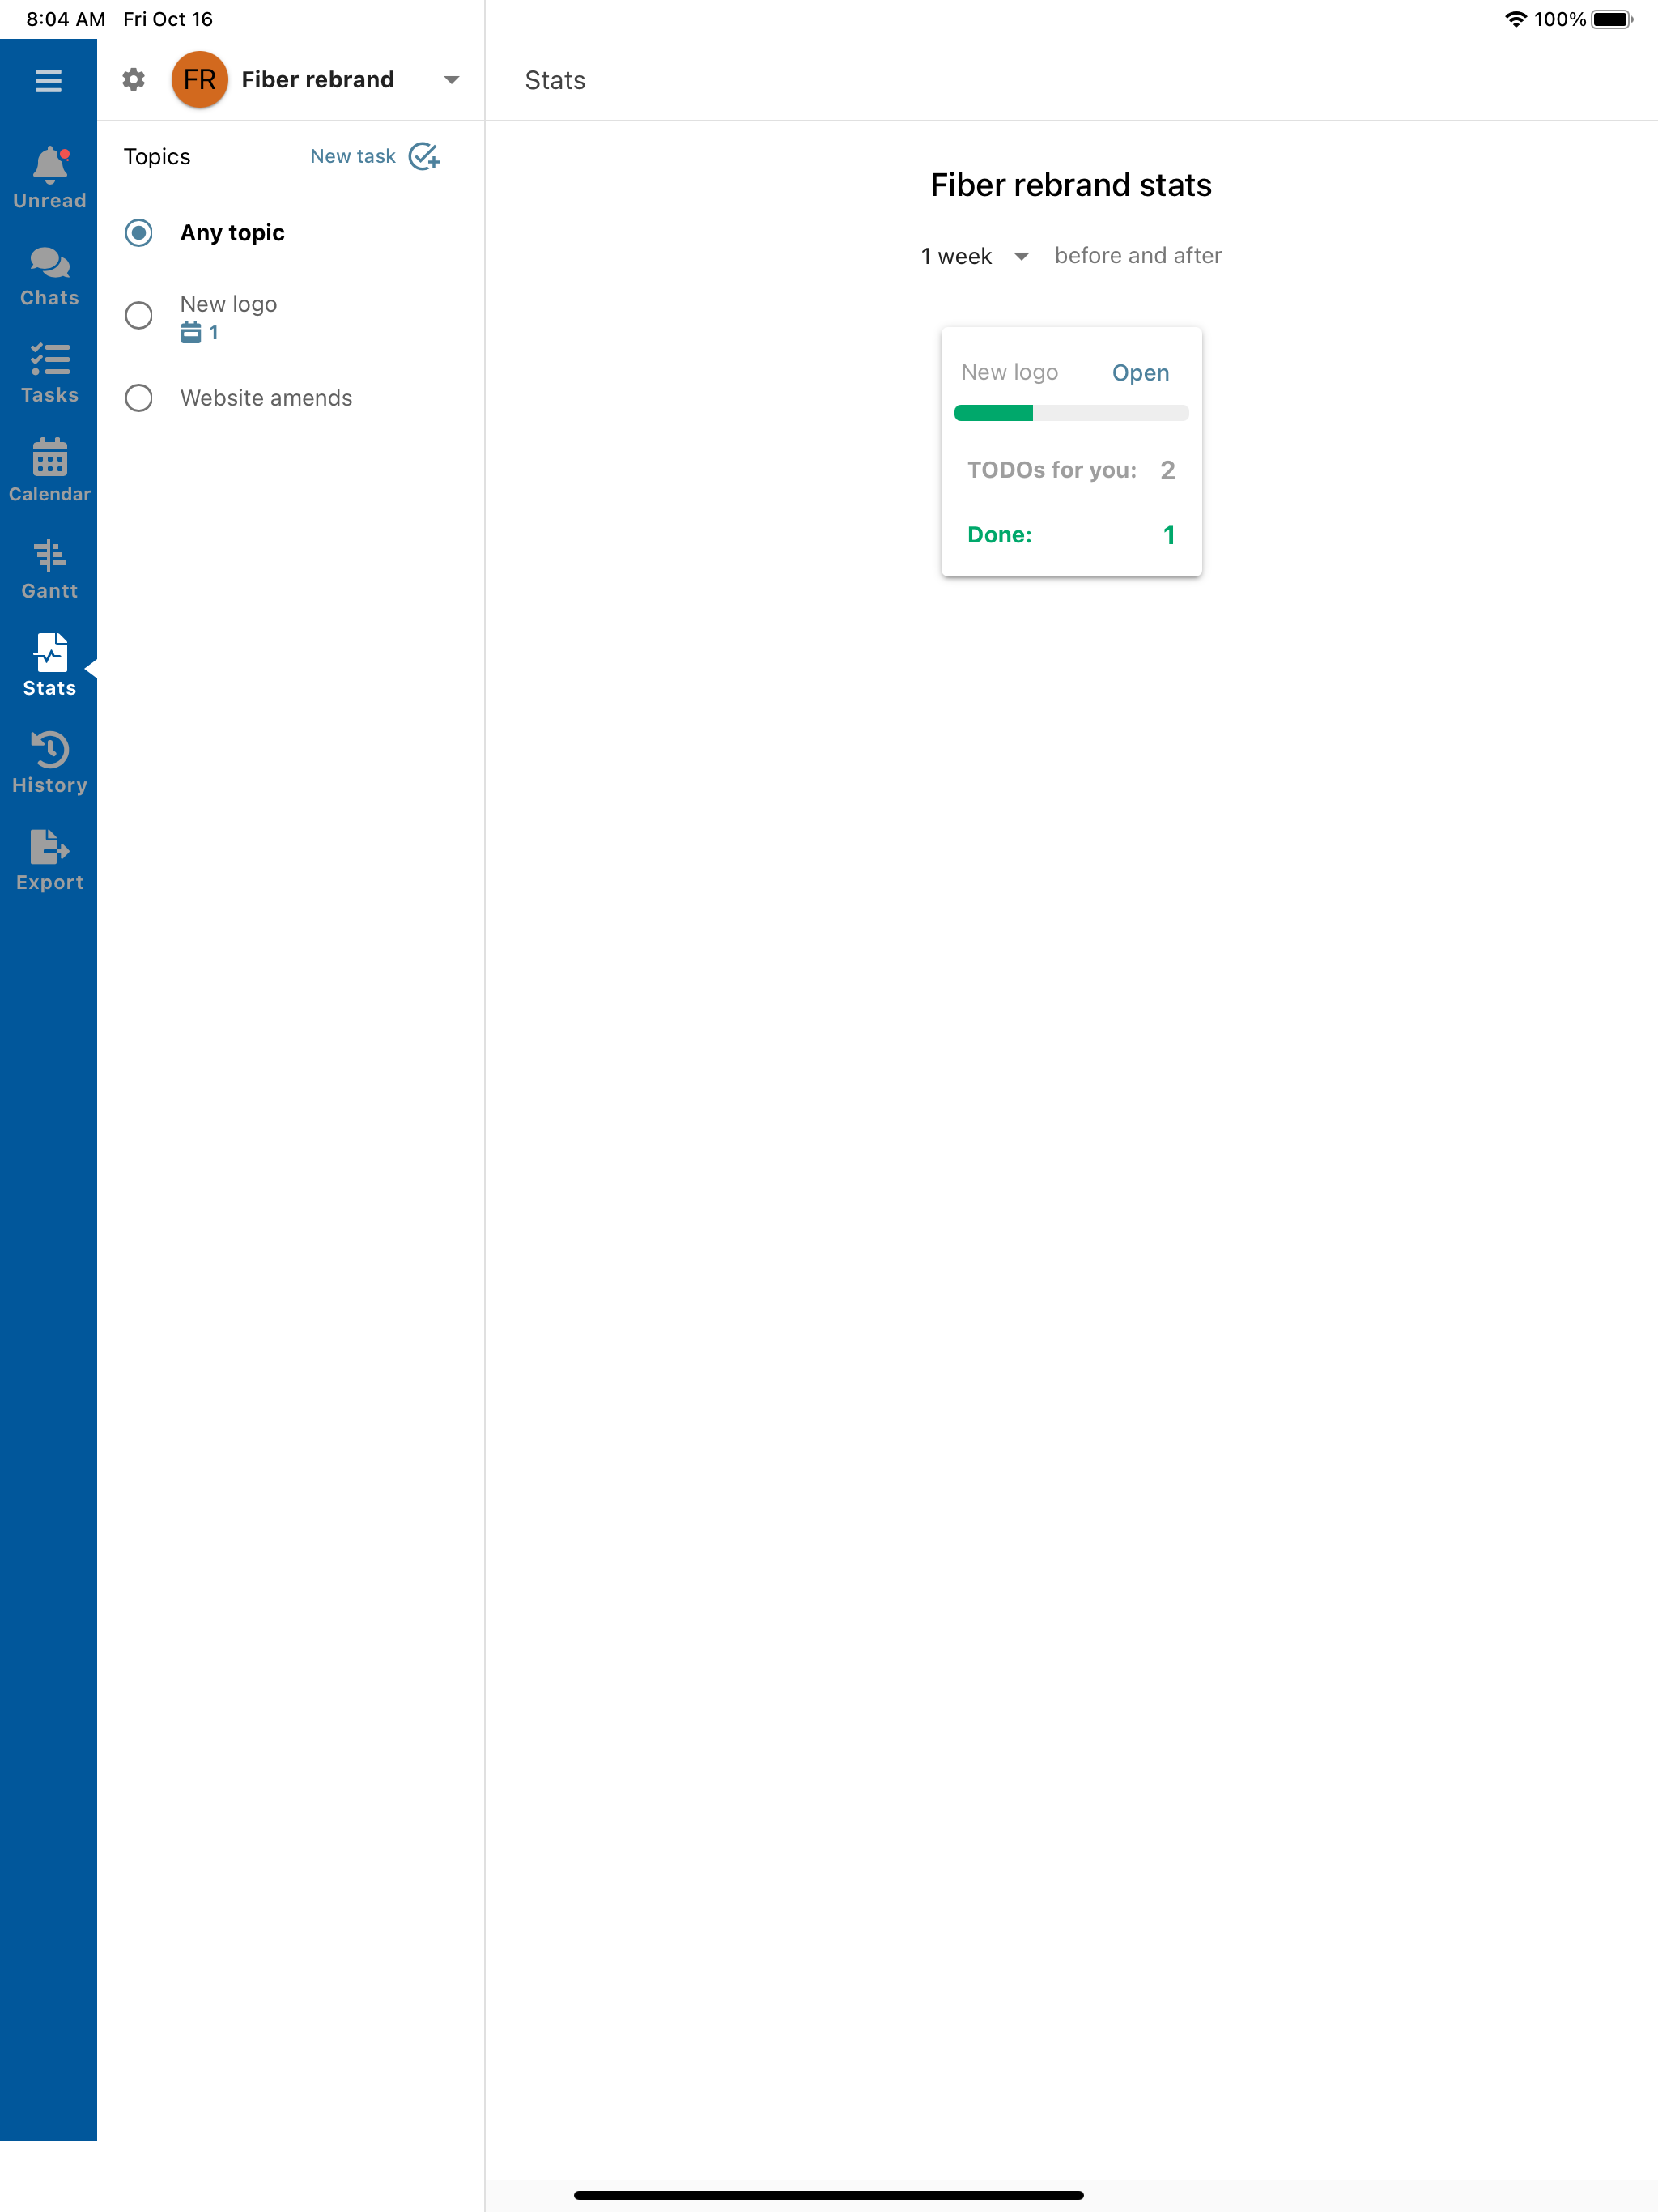Click the New logo progress bar
1658x2212 pixels.
tap(1070, 413)
